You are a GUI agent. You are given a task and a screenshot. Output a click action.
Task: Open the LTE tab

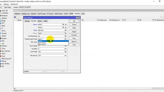click(x=83, y=14)
